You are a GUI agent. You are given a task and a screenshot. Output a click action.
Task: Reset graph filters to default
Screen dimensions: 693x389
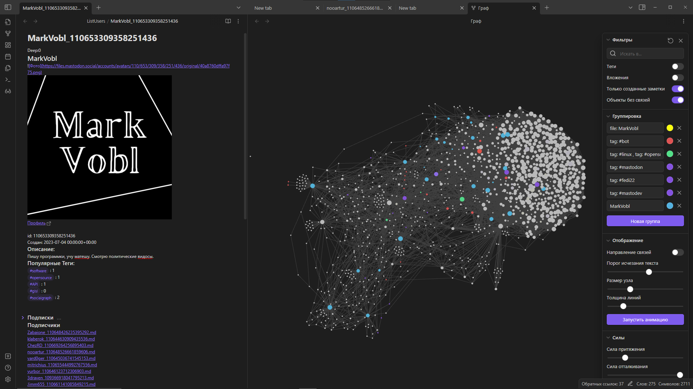[671, 41]
